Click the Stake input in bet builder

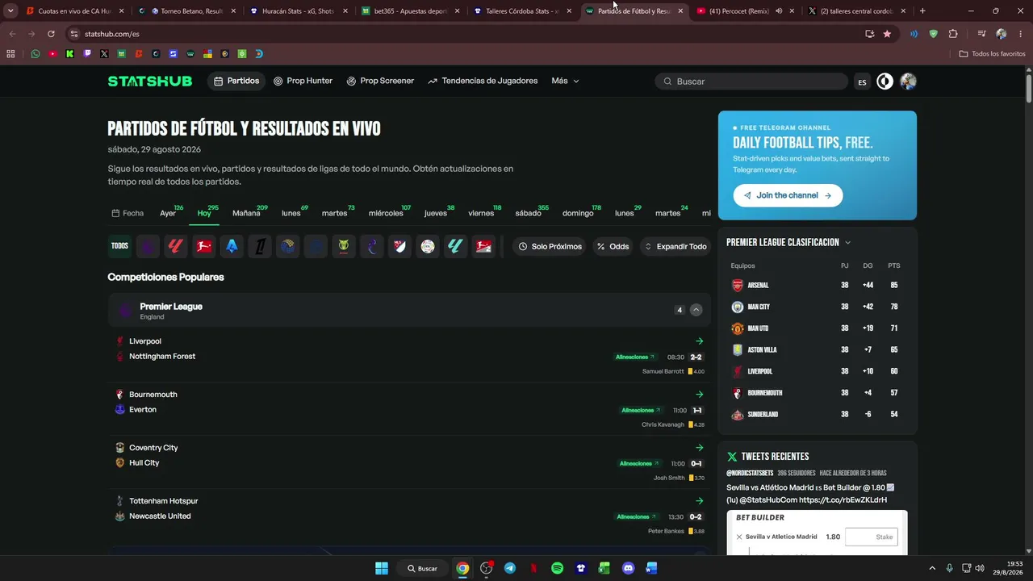[x=872, y=537]
